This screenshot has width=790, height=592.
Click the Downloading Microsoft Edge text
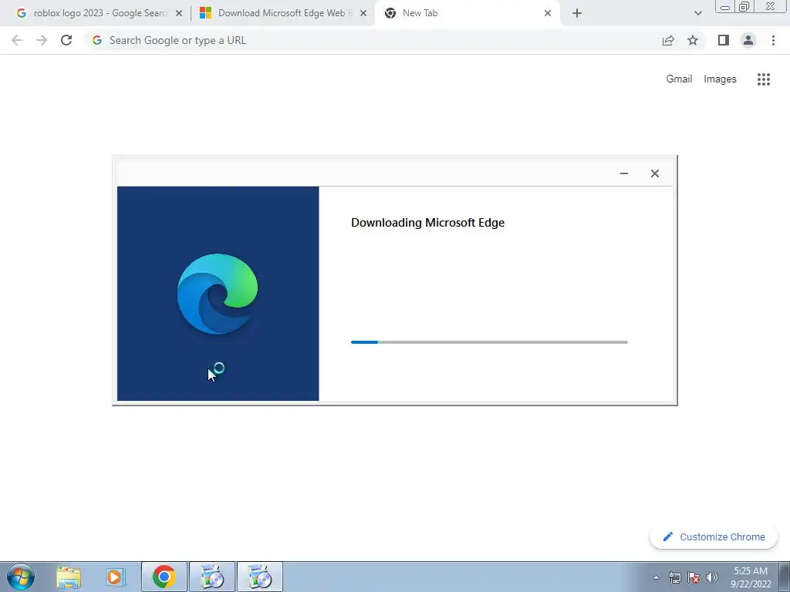[x=427, y=223]
